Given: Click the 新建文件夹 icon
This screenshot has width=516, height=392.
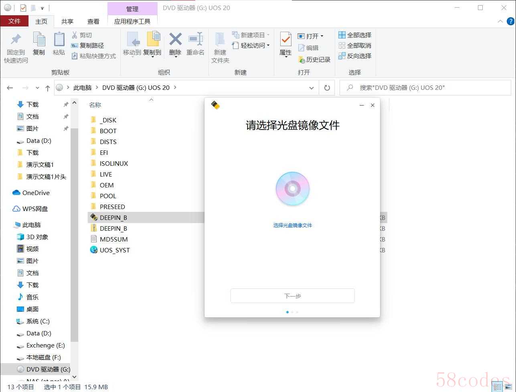Looking at the screenshot, I should 220,39.
